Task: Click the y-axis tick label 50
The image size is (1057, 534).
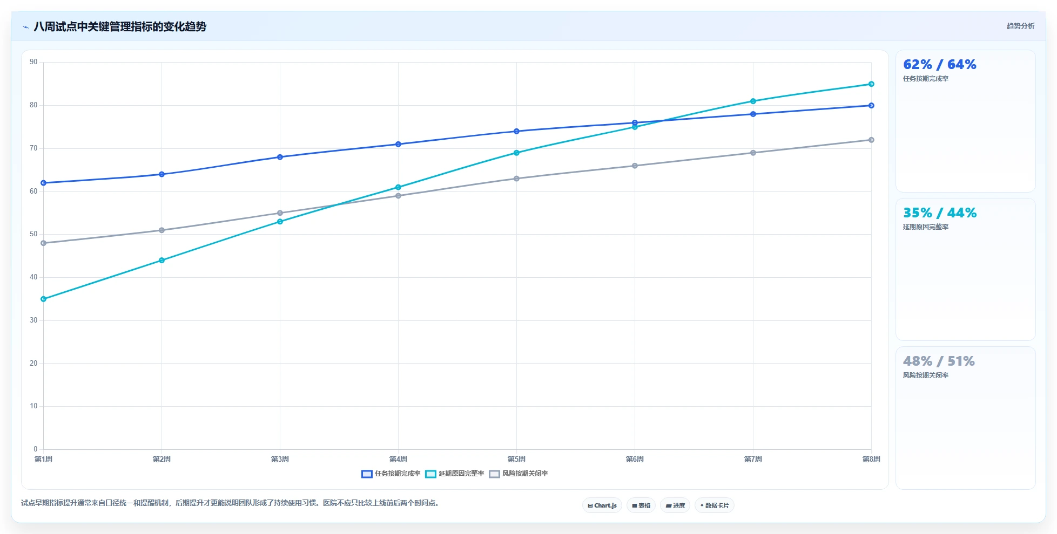Action: point(33,234)
